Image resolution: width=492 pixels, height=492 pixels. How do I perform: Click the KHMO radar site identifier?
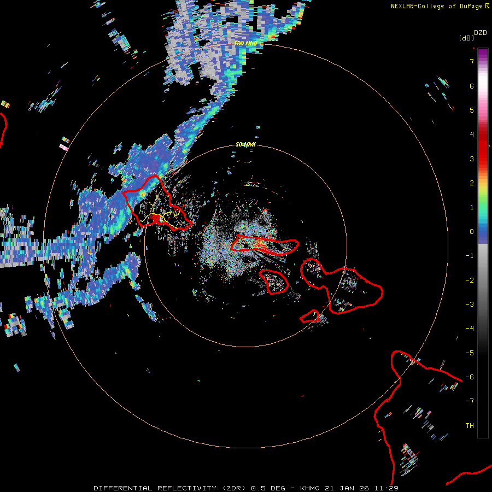pos(310,488)
